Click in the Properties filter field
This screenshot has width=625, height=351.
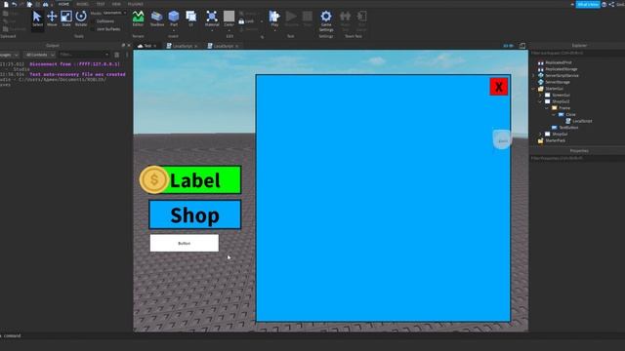coord(577,158)
